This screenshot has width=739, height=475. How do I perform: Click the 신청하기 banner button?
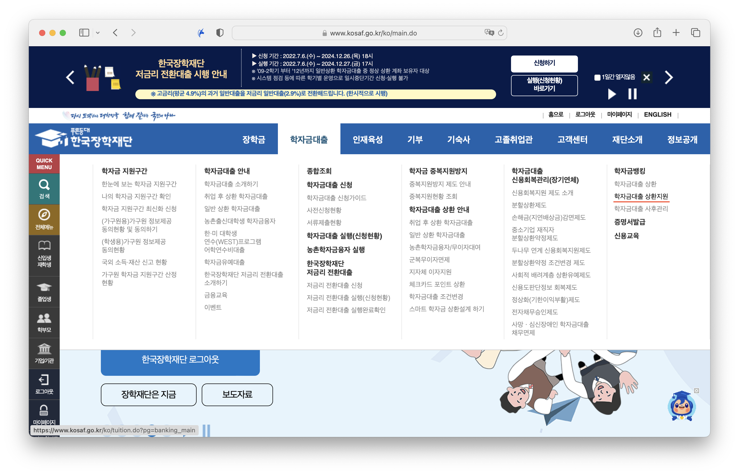click(x=544, y=63)
